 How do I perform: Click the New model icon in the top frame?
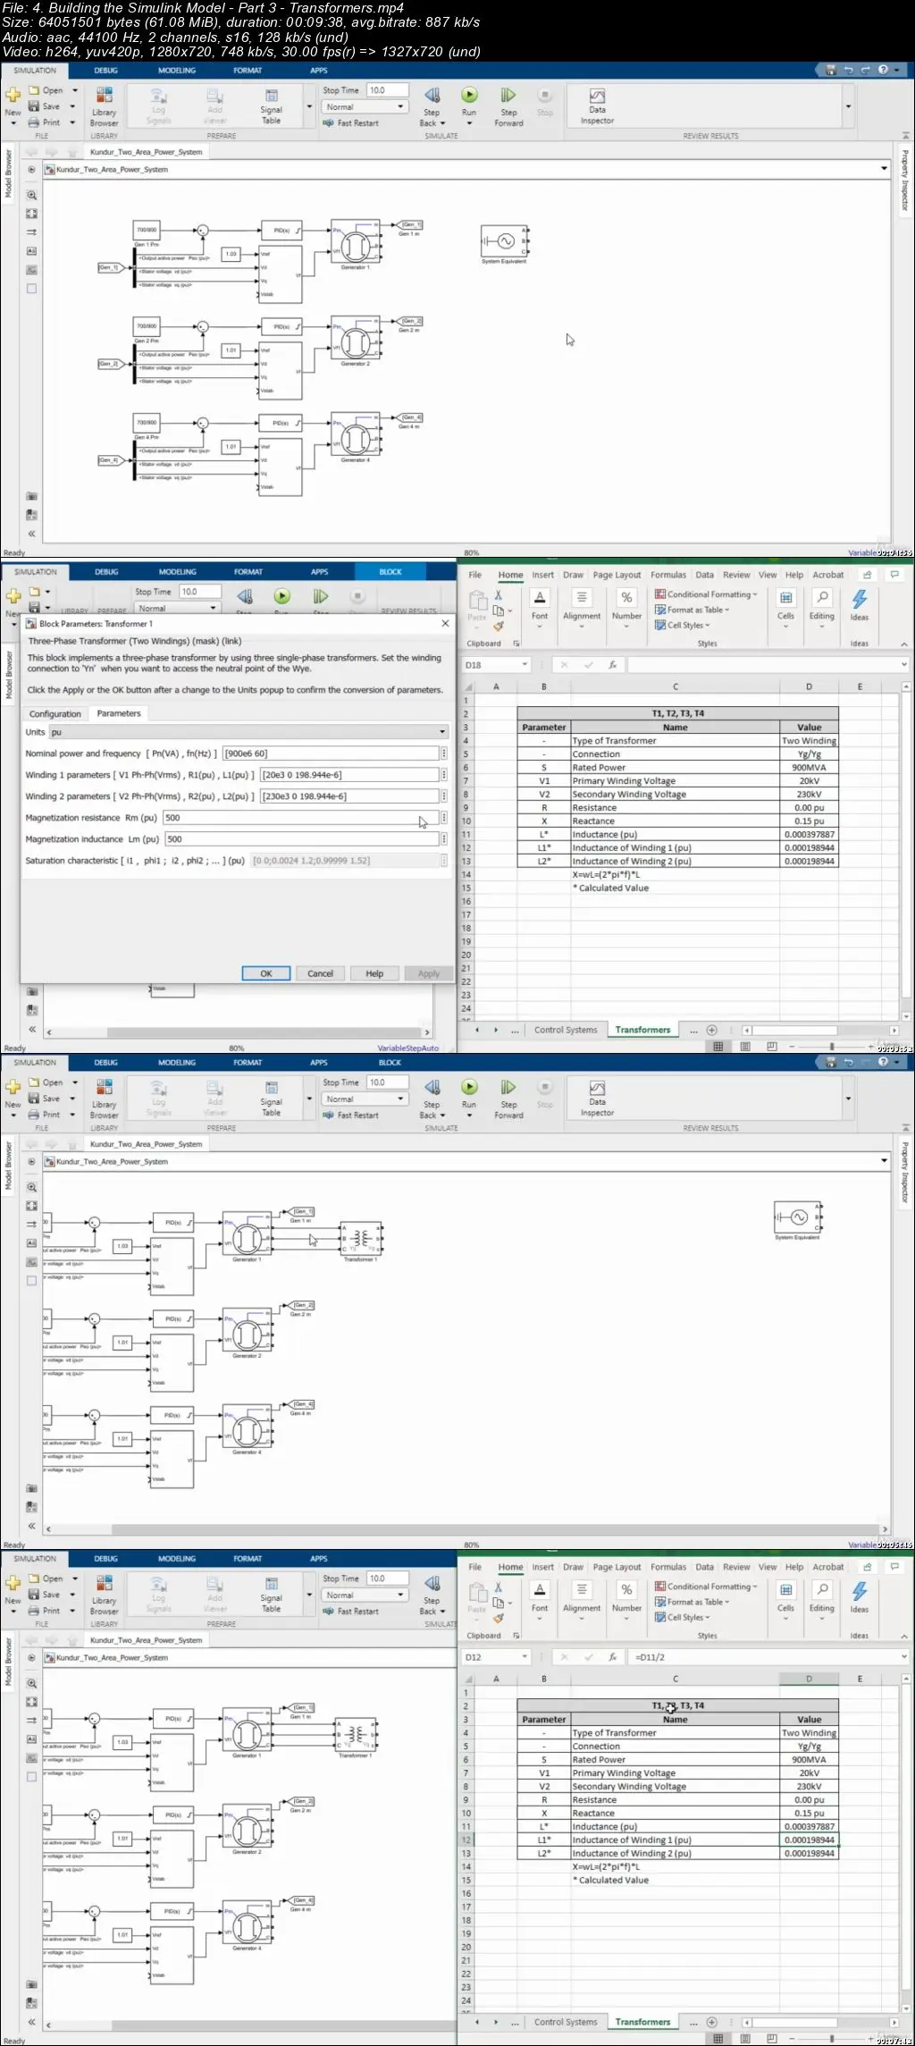tap(13, 95)
